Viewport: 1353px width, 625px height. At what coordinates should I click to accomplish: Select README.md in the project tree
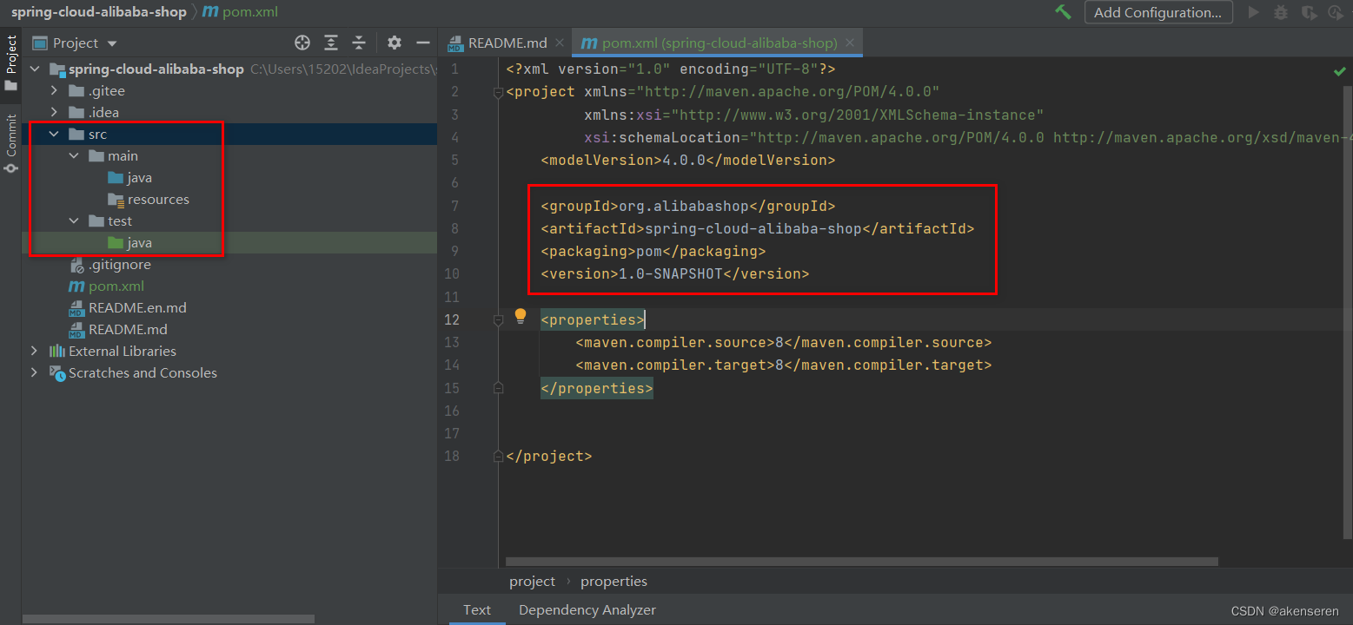point(117,330)
